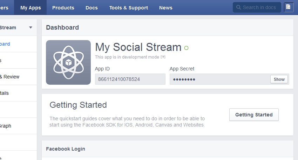Focus the Search in docs field
This screenshot has width=298, height=160.
(257, 7)
